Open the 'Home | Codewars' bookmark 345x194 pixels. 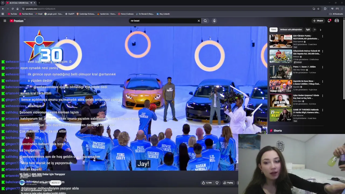click(x=126, y=14)
